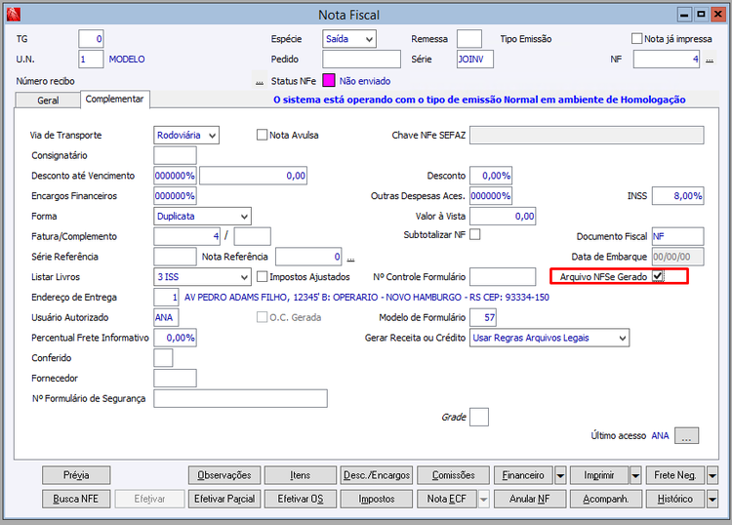
Task: Click the Nº Formulário de Segurança input field
Action: tap(240, 398)
